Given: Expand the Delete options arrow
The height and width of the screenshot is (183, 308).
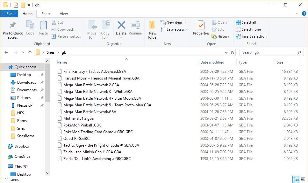Looking at the screenshot, I should click(121, 37).
